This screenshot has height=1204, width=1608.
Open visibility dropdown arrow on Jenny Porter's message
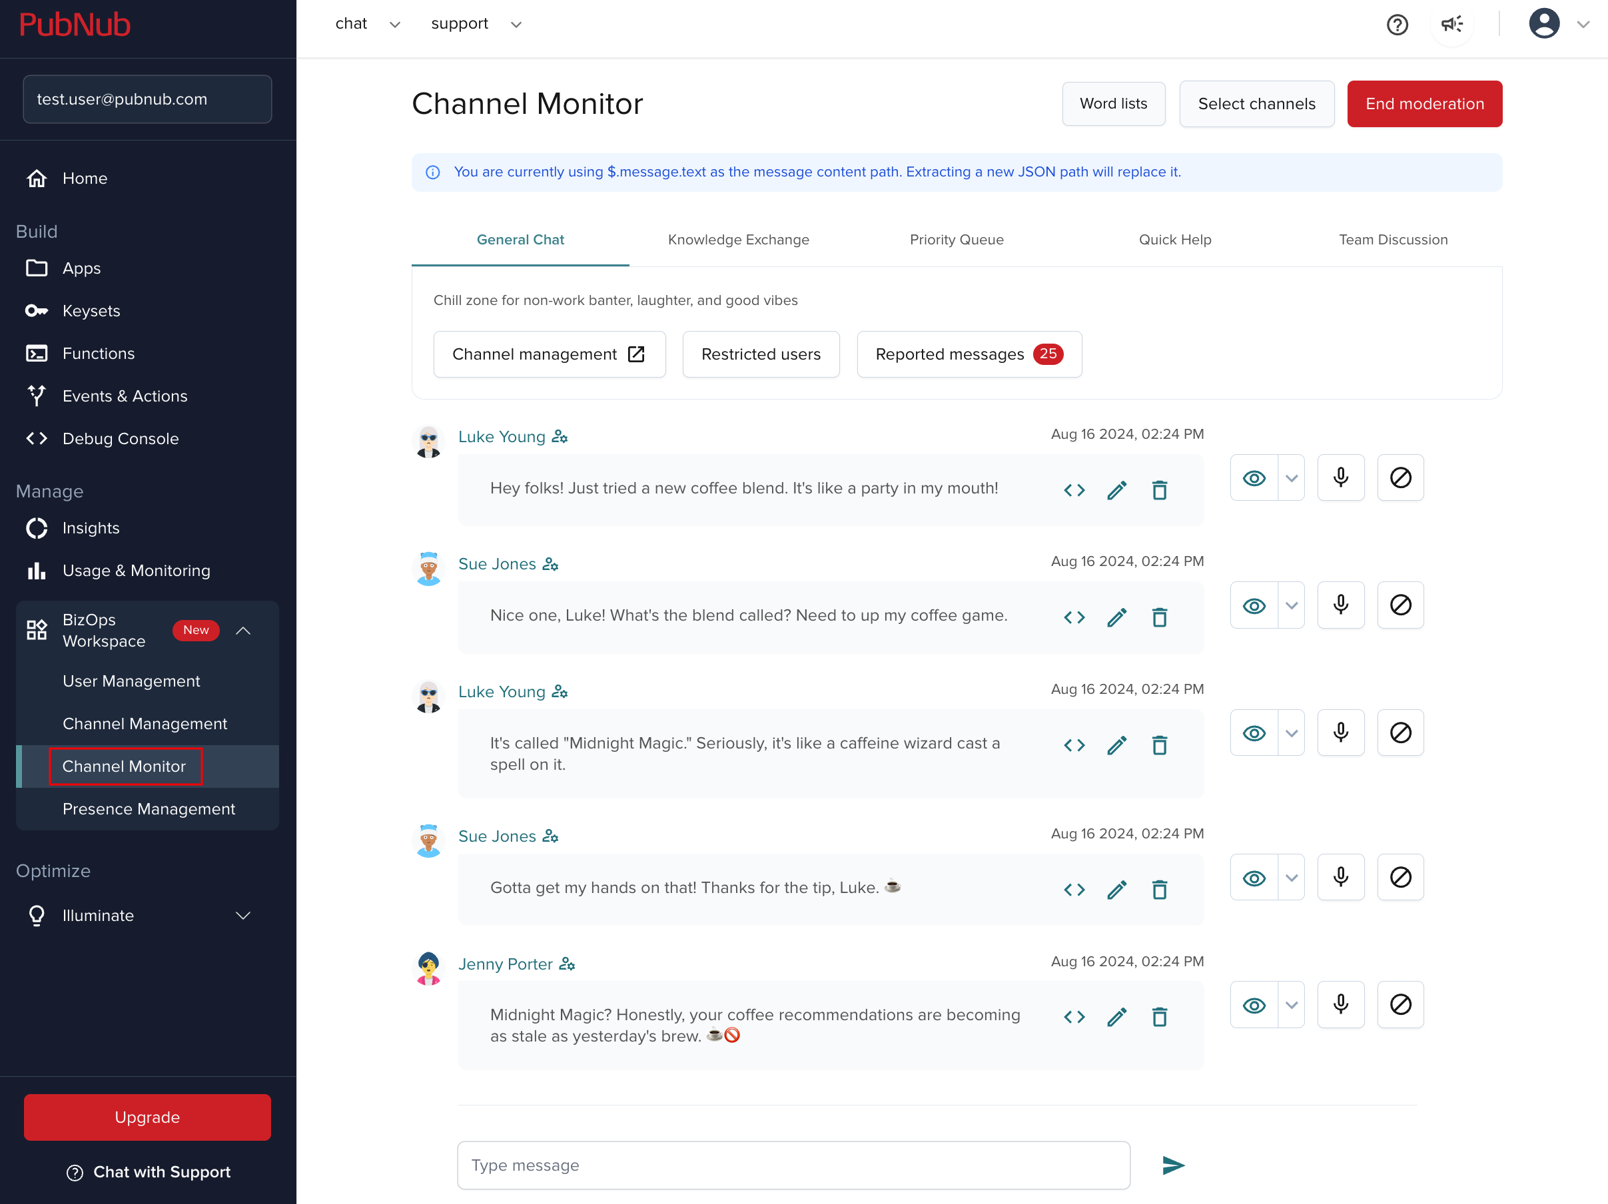[1291, 1004]
